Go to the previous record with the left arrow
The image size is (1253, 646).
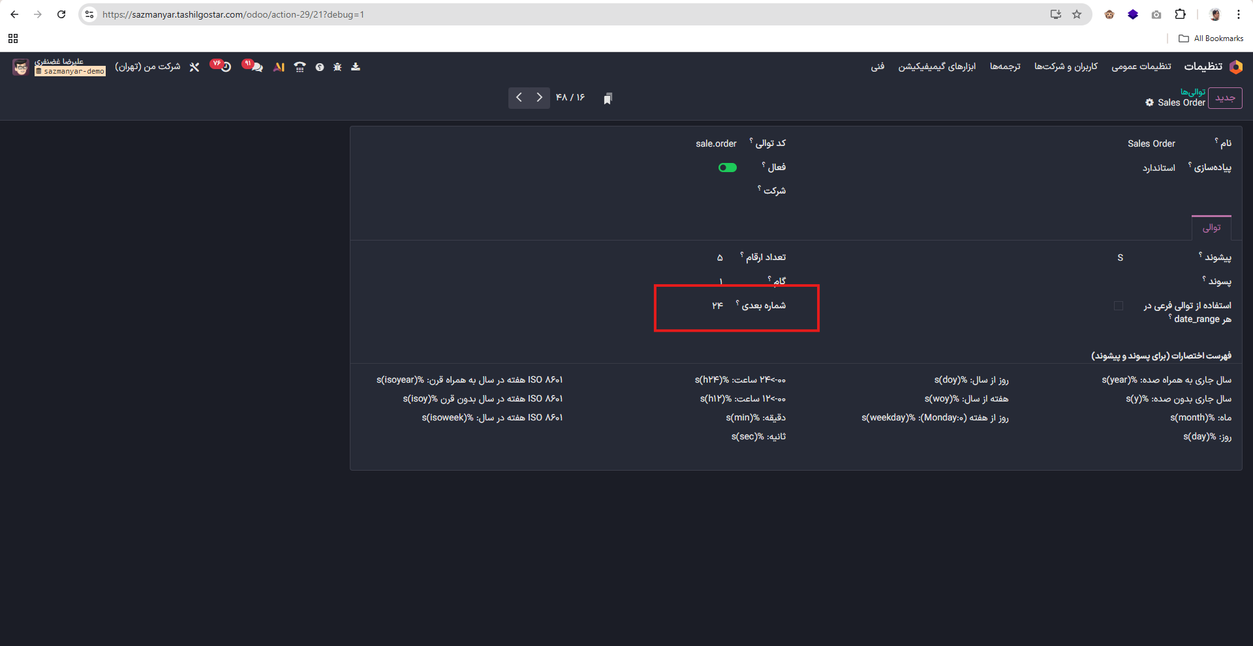point(519,98)
